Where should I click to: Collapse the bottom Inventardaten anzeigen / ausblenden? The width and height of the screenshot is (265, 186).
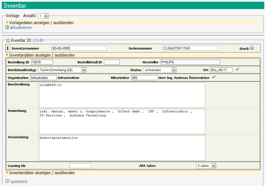[42, 173]
